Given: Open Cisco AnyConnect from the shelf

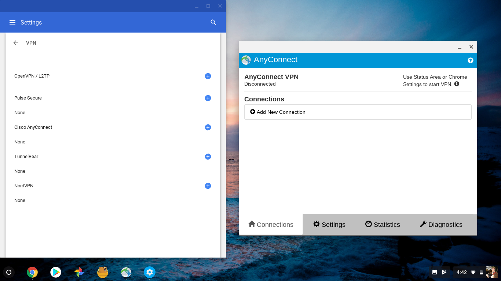Looking at the screenshot, I should click(126, 272).
